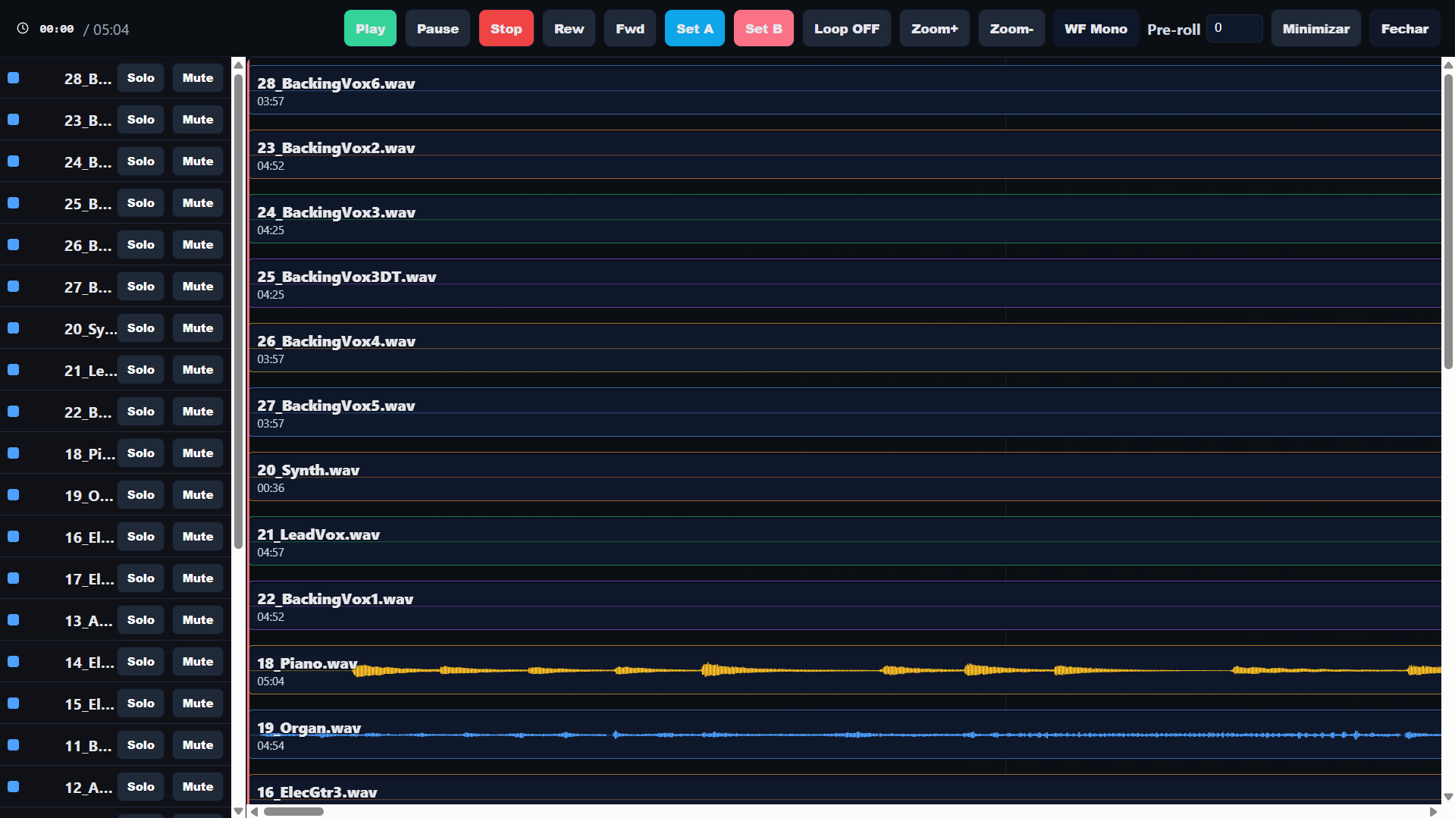Rewind using the Rew button
Viewport: 1455px width, 818px height.
click(569, 29)
